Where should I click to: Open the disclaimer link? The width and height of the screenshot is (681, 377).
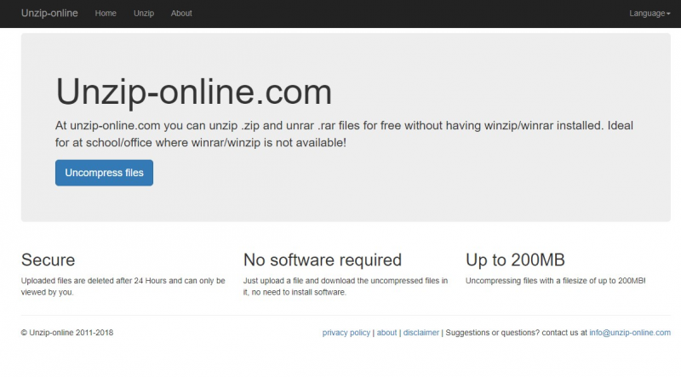(421, 333)
